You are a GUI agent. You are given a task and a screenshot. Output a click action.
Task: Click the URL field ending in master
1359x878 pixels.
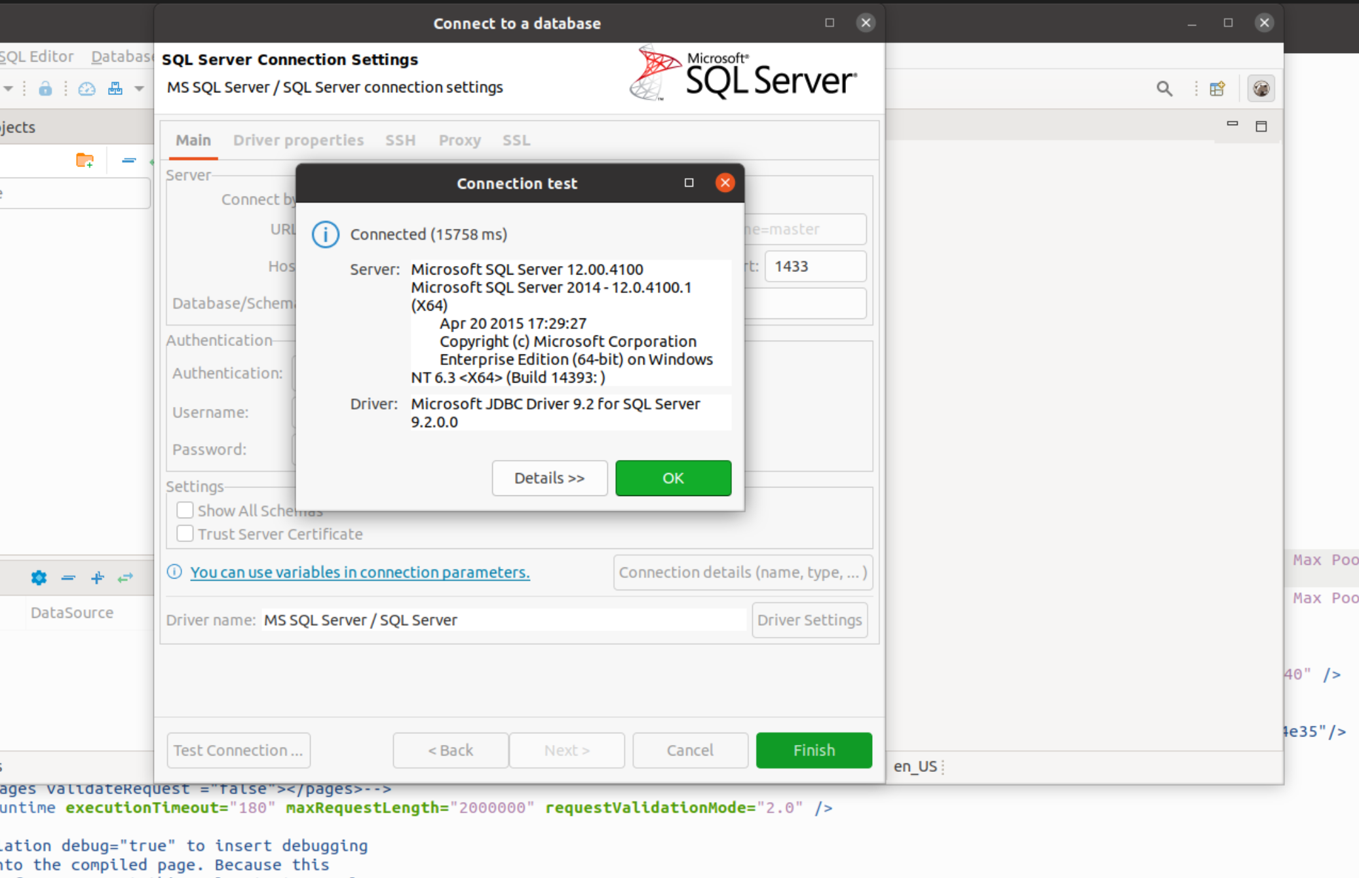[805, 229]
